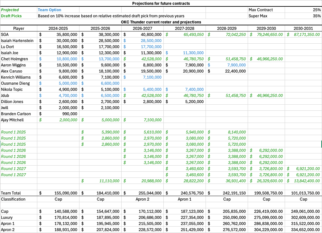Select the 'Apron 1' classification value cell
Viewport: 322px width, 233px height.
pyautogui.click(x=185, y=199)
